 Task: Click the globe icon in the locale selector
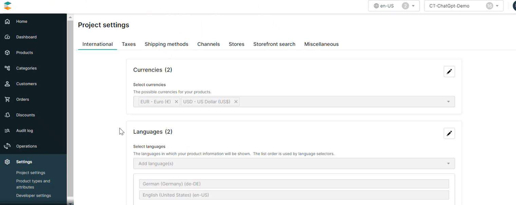tap(376, 6)
